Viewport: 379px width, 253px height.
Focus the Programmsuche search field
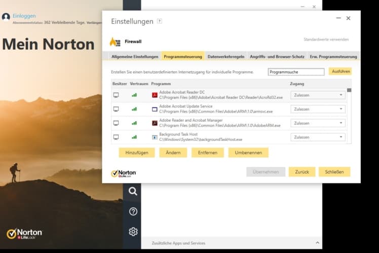[x=296, y=72]
